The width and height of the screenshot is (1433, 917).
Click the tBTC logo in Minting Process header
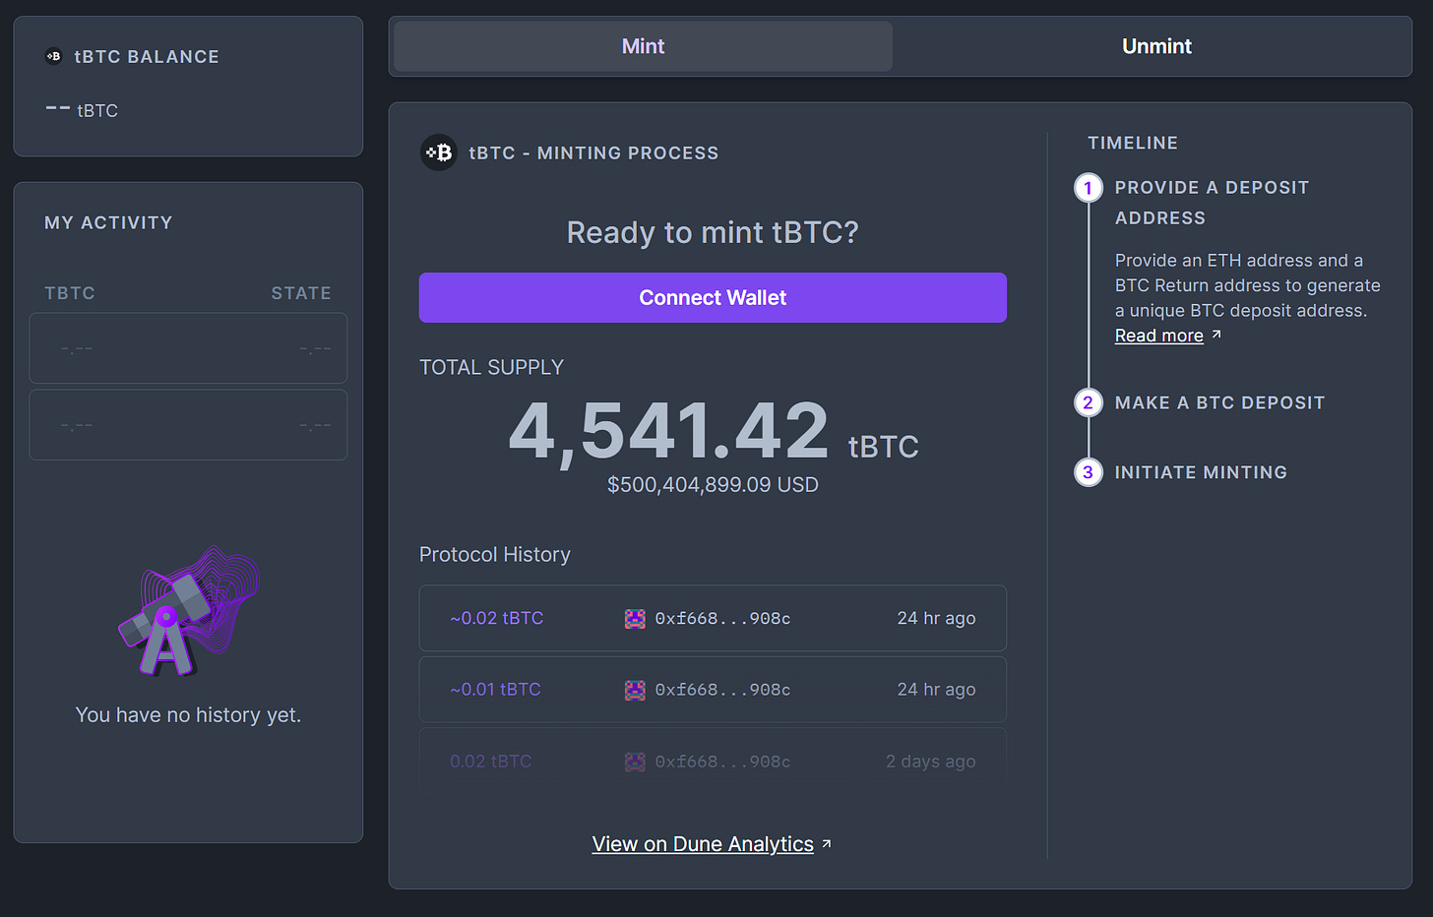(439, 153)
